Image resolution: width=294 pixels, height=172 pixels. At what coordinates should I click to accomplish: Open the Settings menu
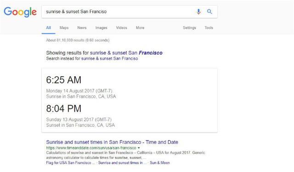pyautogui.click(x=189, y=28)
